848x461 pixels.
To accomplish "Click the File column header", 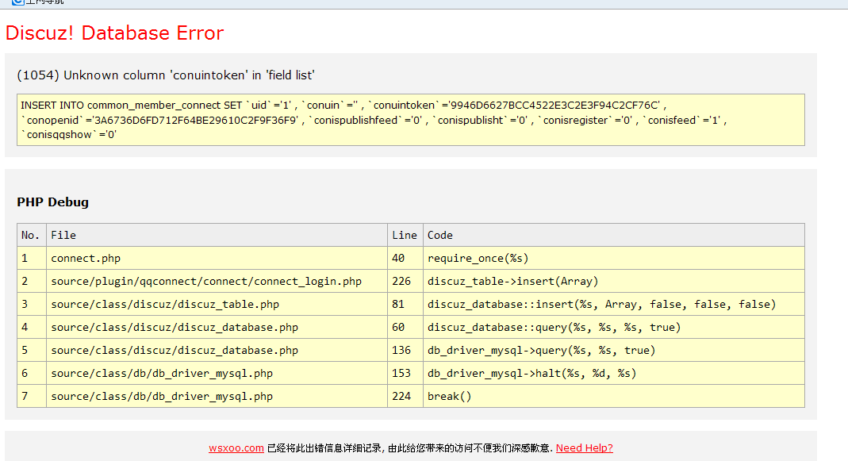I will (x=217, y=235).
